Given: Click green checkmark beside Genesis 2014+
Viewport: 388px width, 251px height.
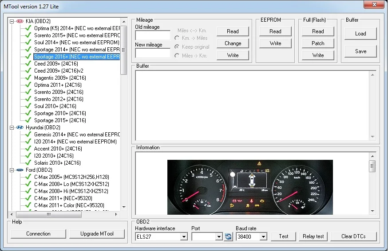Looking at the screenshot, I should [x=28, y=135].
